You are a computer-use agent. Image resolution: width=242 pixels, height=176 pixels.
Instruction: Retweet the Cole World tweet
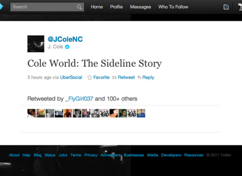123,77
